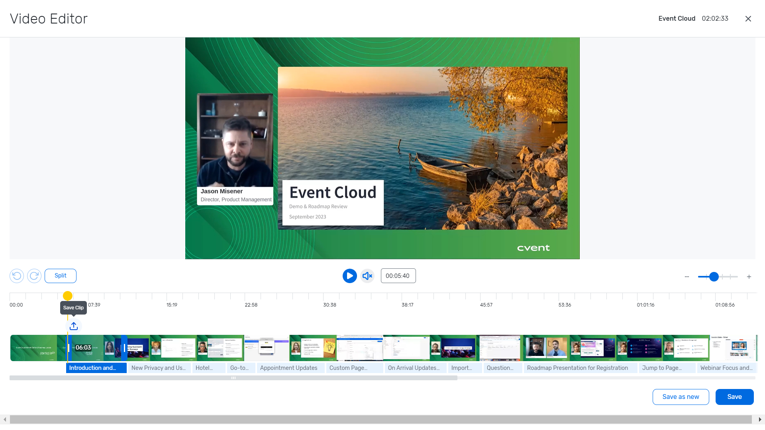Click the 01:01:16 ruler label
The width and height of the screenshot is (765, 430).
pyautogui.click(x=645, y=305)
